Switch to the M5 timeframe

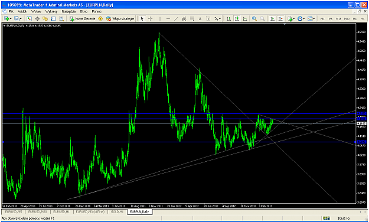pos(331,18)
